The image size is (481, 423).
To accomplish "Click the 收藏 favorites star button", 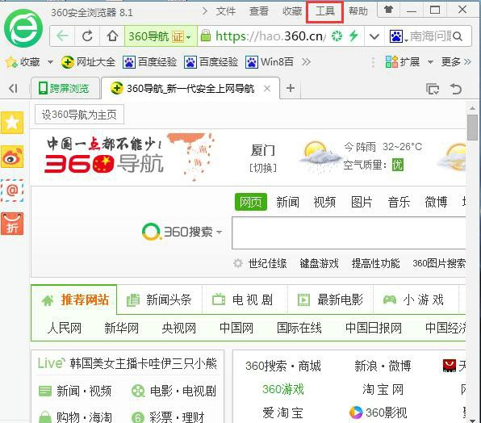I will pos(23,62).
